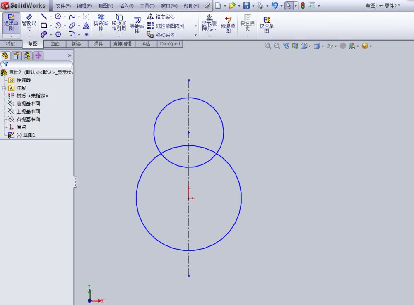Click the 剪裁实体 trim entities tool
Image resolution: width=414 pixels, height=305 pixels.
point(101,23)
